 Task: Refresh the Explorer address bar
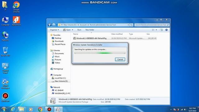pyautogui.click(x=132, y=25)
